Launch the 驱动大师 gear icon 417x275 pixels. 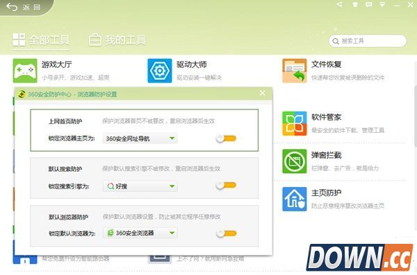[160, 71]
